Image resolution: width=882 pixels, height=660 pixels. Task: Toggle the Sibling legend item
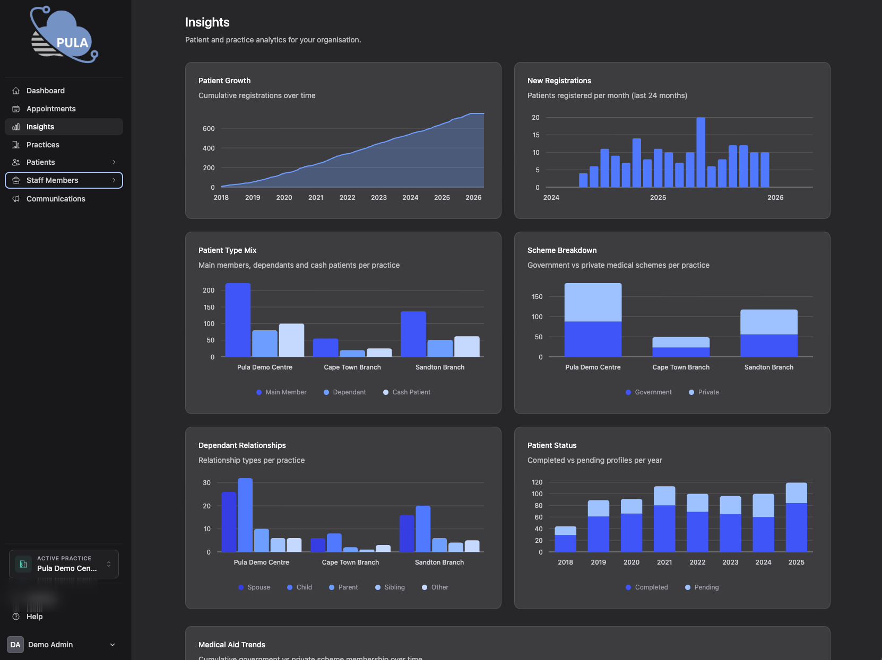(x=390, y=587)
